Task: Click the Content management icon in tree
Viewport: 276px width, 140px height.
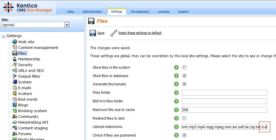Action: (15, 47)
